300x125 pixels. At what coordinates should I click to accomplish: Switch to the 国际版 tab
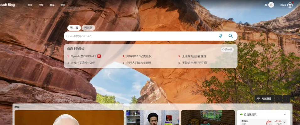[88, 28]
